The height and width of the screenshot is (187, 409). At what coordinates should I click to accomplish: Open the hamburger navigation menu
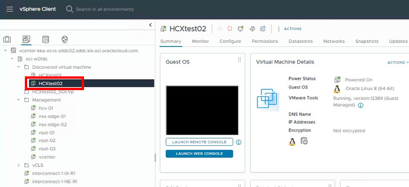[x=10, y=9]
